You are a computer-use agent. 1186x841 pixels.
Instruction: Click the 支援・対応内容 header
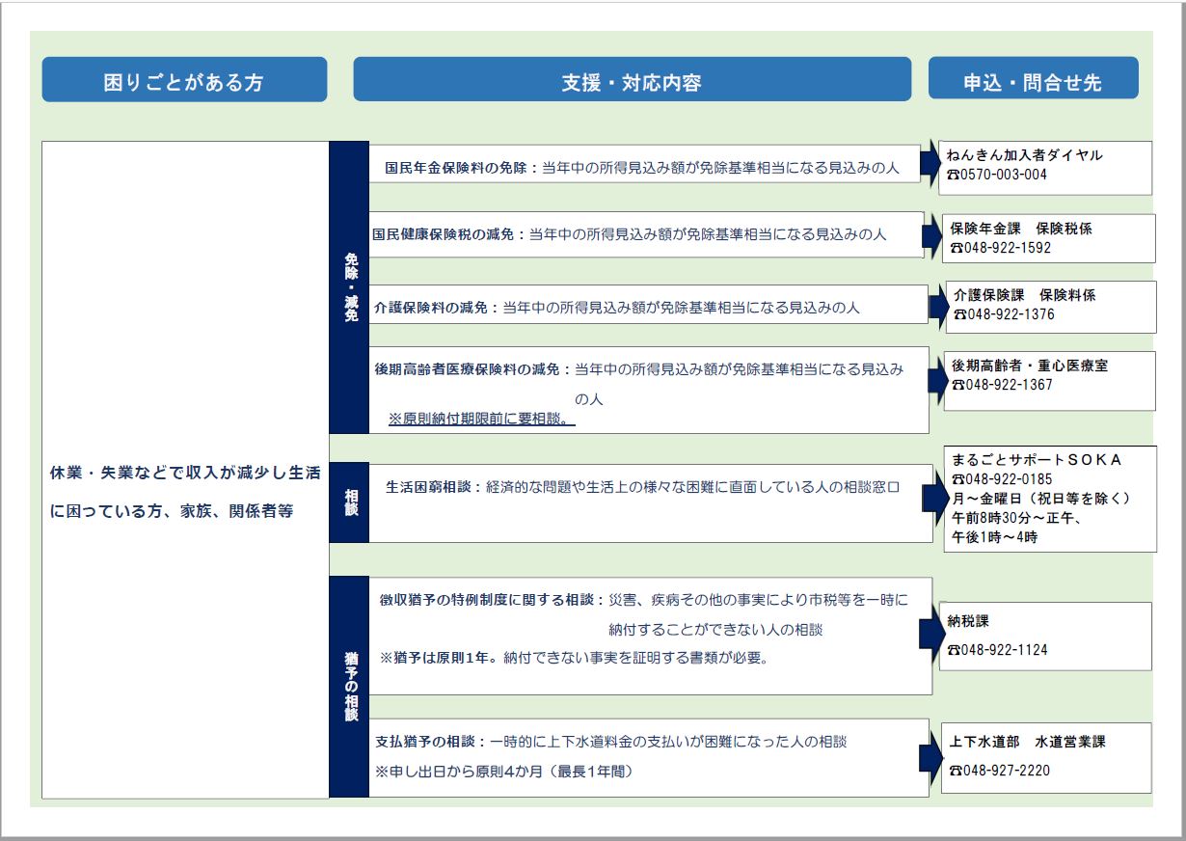pyautogui.click(x=632, y=79)
